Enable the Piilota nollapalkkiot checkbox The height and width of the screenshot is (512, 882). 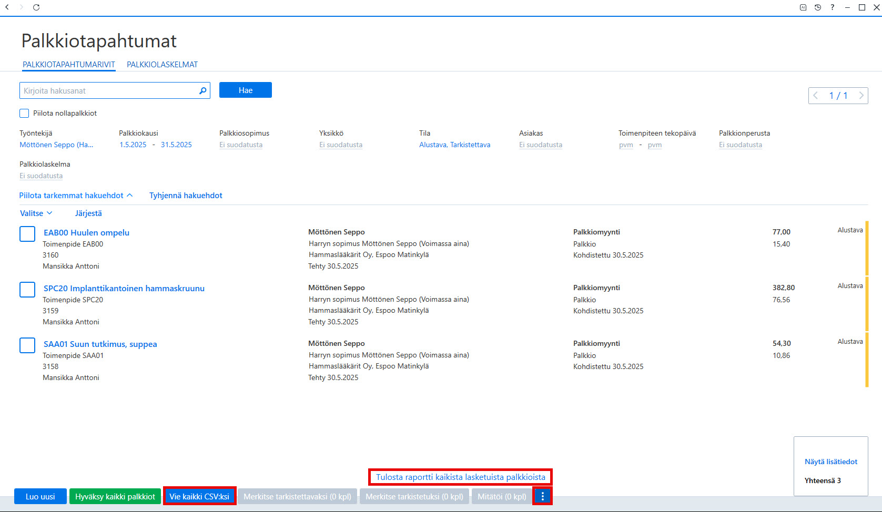click(x=24, y=113)
